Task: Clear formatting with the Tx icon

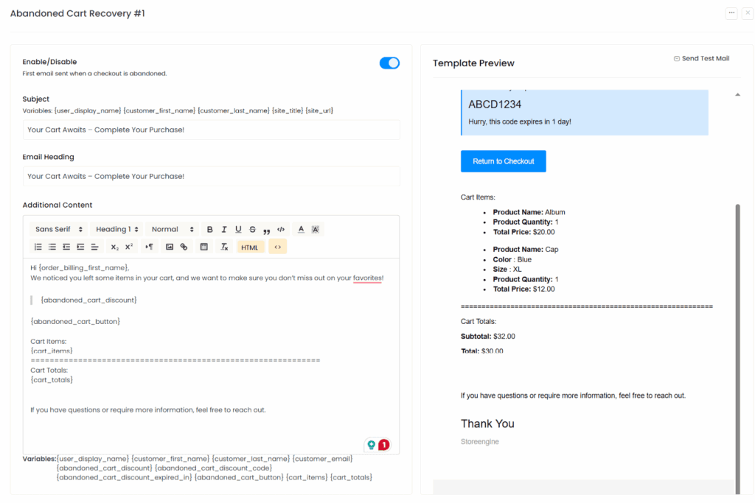Action: point(224,247)
